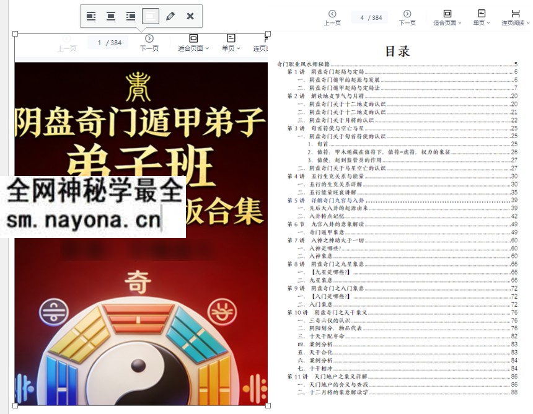533x414 pixels.
Task: Click contents entry 第2讲 解读地支节气与月将
Action: pos(402,96)
